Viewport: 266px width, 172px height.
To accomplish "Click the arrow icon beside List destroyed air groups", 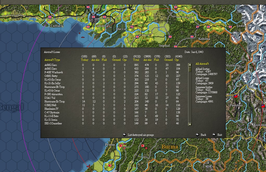I will (x=124, y=135).
